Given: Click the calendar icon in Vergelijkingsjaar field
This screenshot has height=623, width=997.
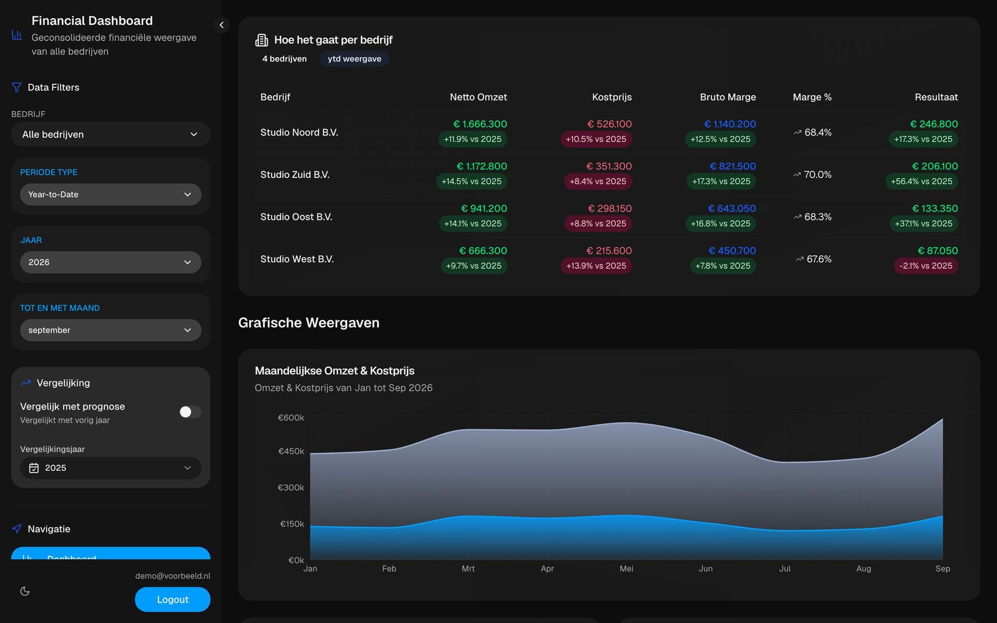Looking at the screenshot, I should tap(34, 468).
